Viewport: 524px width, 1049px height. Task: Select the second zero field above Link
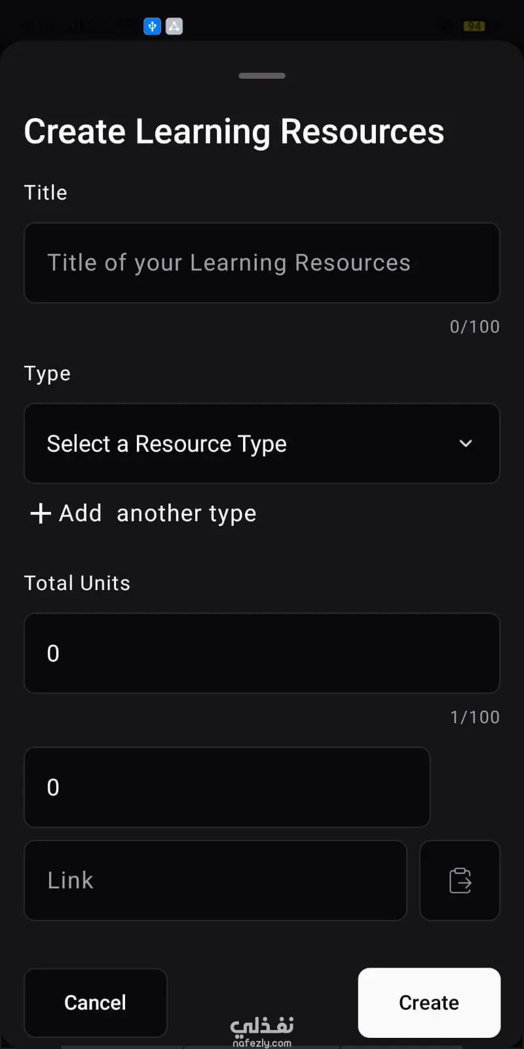(227, 787)
